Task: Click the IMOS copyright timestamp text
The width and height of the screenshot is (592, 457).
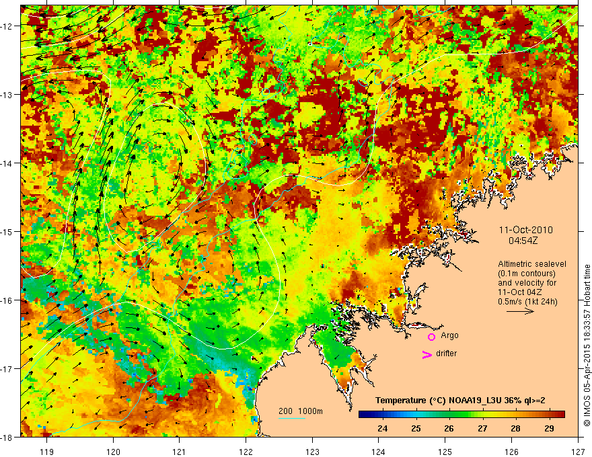Action: [x=587, y=345]
